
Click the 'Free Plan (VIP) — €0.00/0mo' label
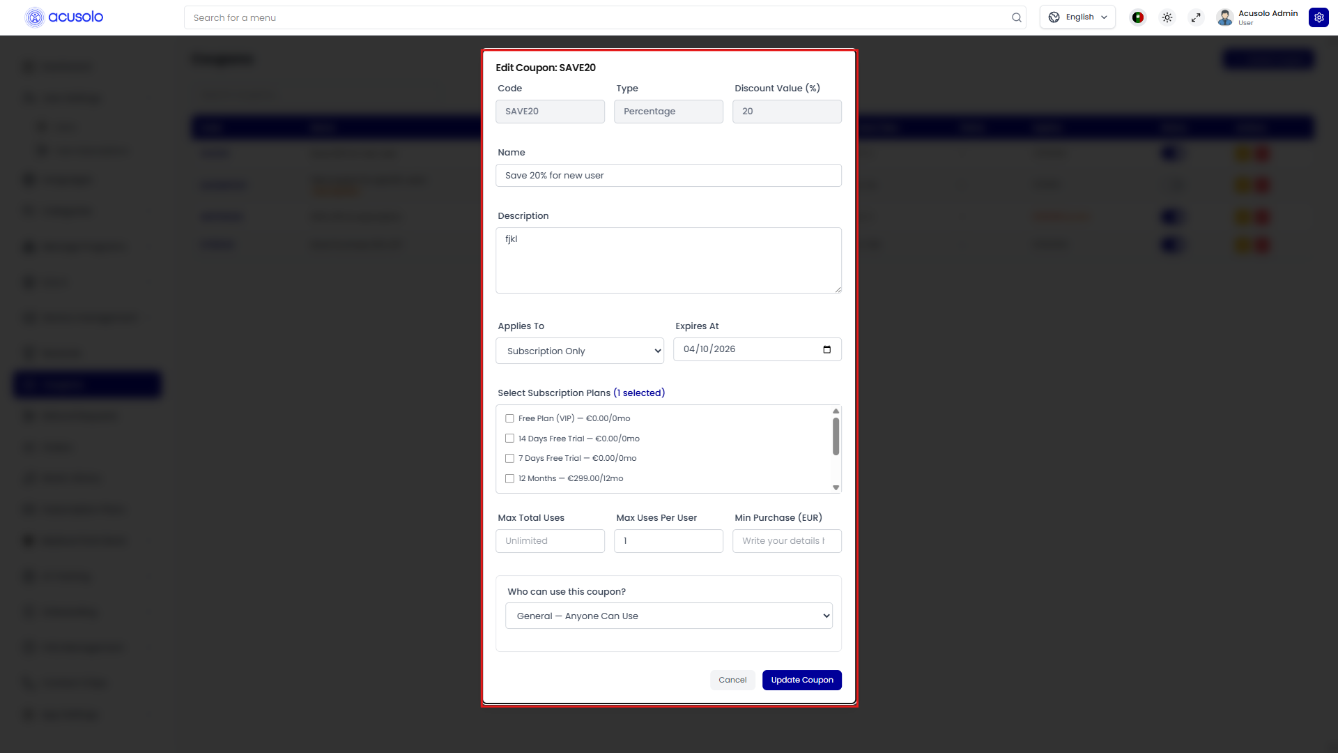click(x=574, y=418)
